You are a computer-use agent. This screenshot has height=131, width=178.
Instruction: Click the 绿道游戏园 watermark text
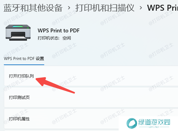coord(154,122)
